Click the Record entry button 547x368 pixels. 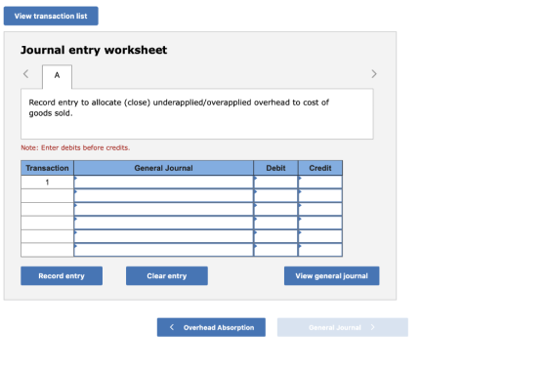click(x=62, y=276)
